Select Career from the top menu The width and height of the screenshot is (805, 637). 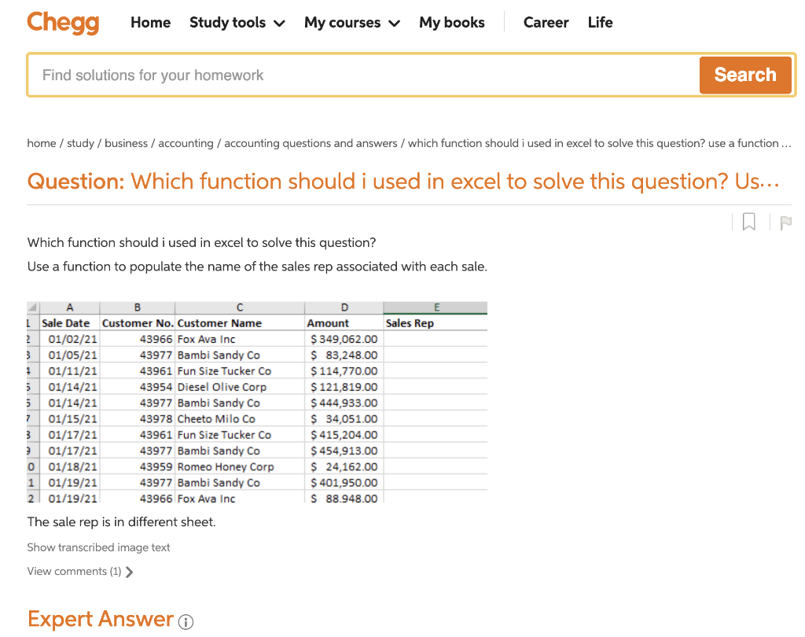546,23
